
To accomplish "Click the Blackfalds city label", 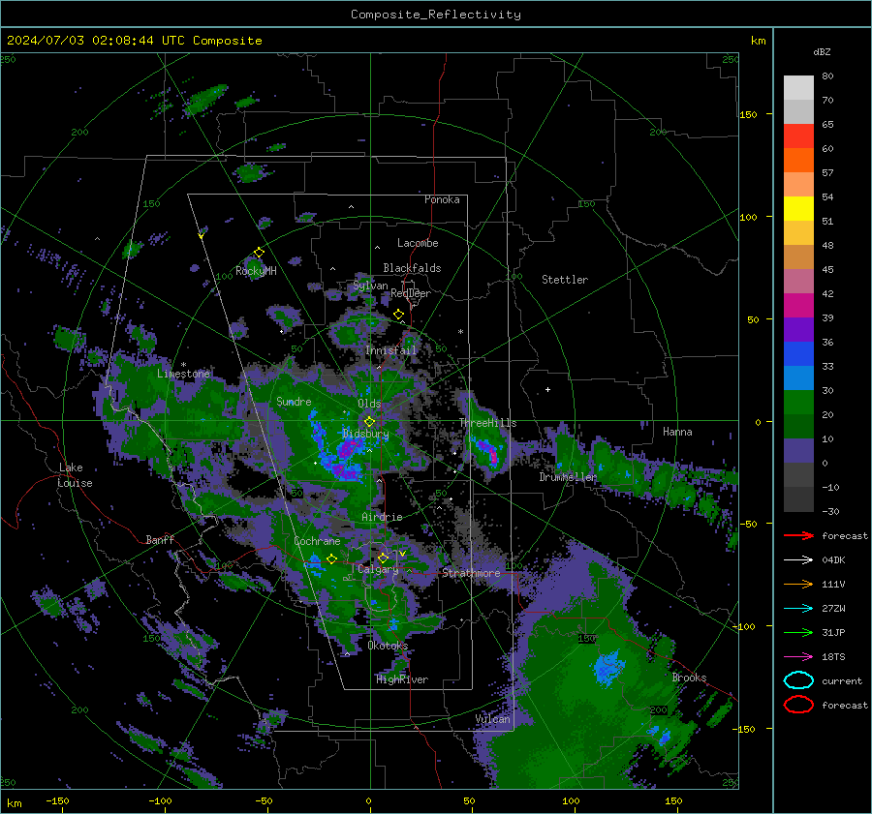I will (x=412, y=268).
